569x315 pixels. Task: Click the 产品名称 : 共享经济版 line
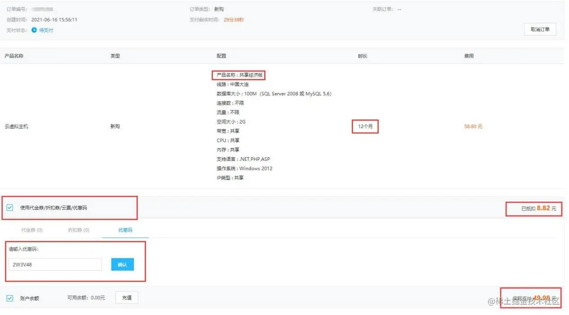pos(240,75)
